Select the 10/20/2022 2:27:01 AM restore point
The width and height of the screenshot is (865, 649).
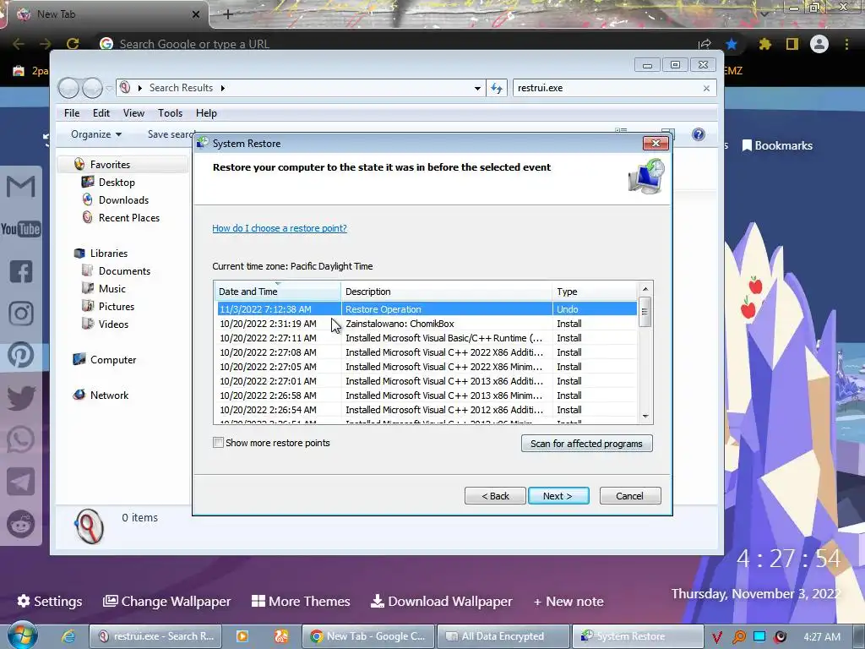[x=427, y=381]
